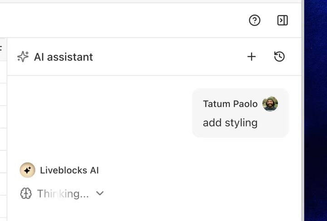Click the brain icon beside Thinking

[x=26, y=193]
